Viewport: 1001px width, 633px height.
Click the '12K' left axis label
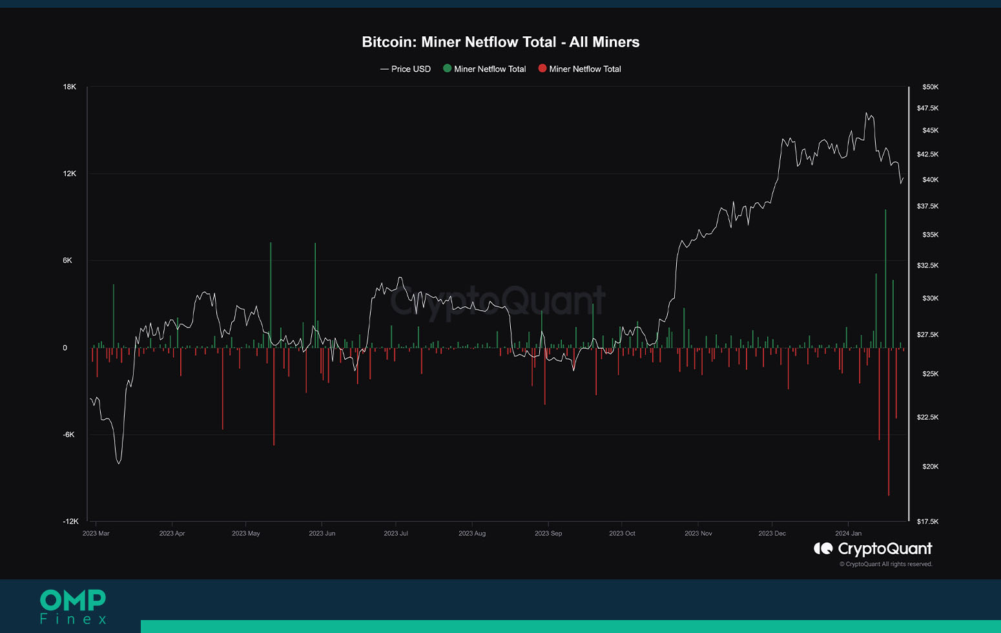coord(70,174)
